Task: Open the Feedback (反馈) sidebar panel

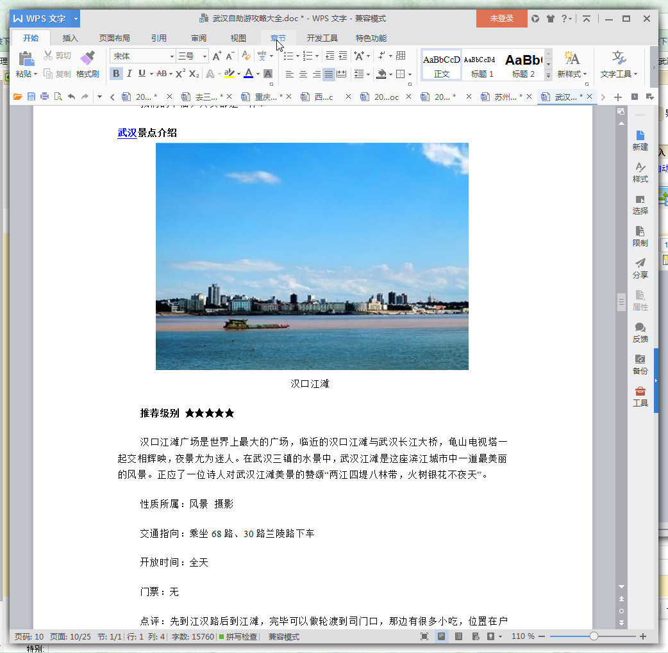Action: pyautogui.click(x=640, y=333)
